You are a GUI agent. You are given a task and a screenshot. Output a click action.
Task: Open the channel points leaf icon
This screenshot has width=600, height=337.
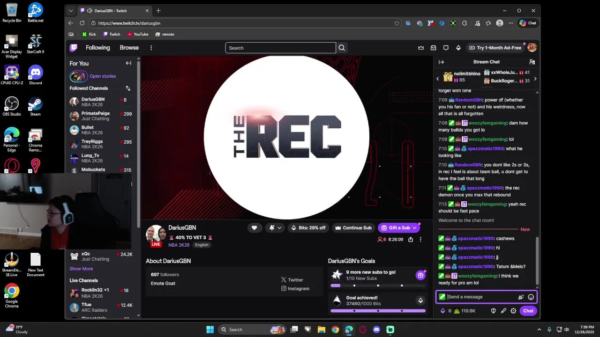pos(457,311)
